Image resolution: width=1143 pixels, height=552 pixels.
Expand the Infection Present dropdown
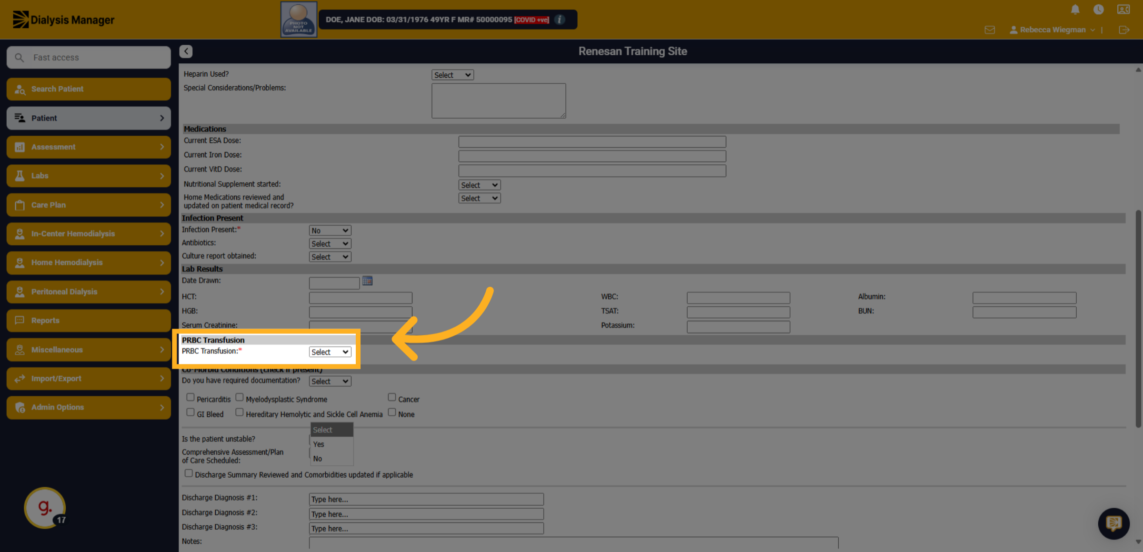pyautogui.click(x=330, y=231)
